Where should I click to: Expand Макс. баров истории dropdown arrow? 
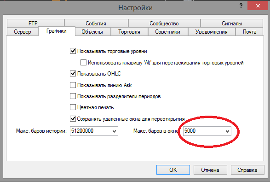[114, 131]
